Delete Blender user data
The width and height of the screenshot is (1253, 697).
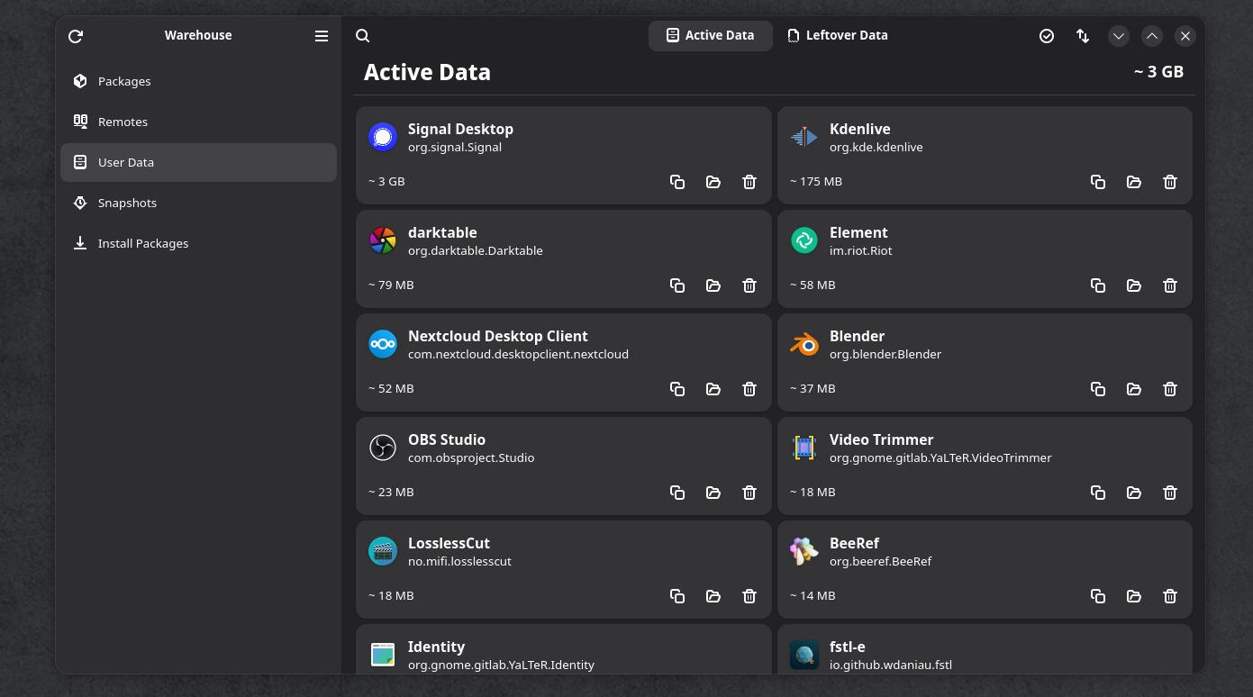(1170, 389)
